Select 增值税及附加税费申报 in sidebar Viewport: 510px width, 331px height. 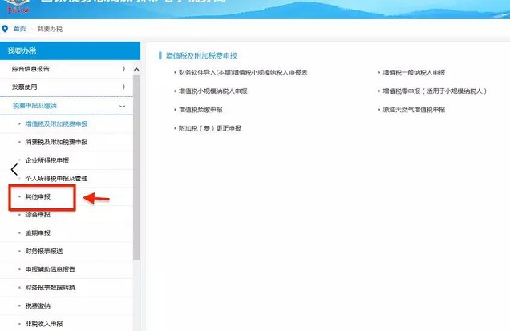[56, 123]
